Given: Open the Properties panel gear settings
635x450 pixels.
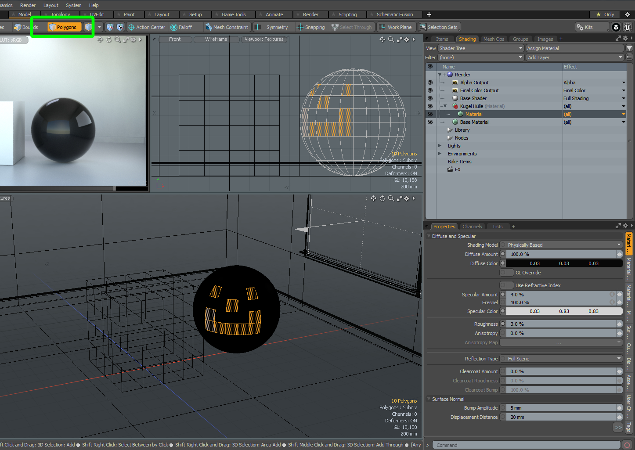Looking at the screenshot, I should [x=625, y=226].
